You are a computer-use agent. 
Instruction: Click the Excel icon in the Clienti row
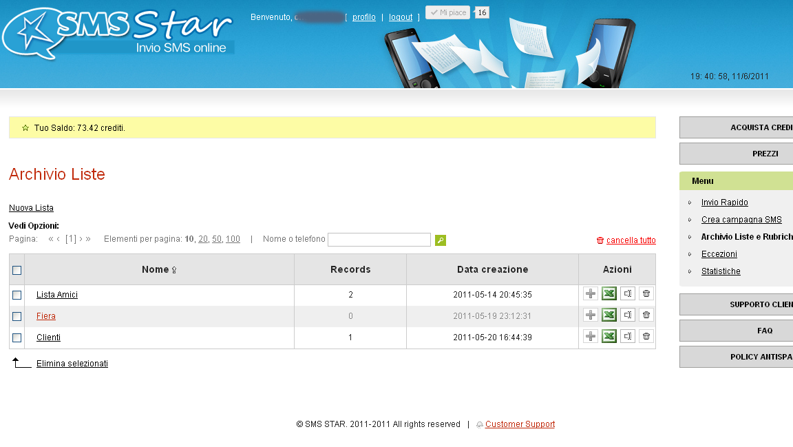(609, 337)
